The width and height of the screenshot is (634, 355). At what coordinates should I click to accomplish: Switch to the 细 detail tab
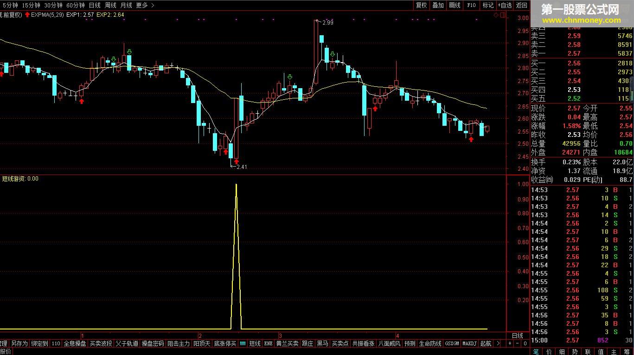coord(562,352)
